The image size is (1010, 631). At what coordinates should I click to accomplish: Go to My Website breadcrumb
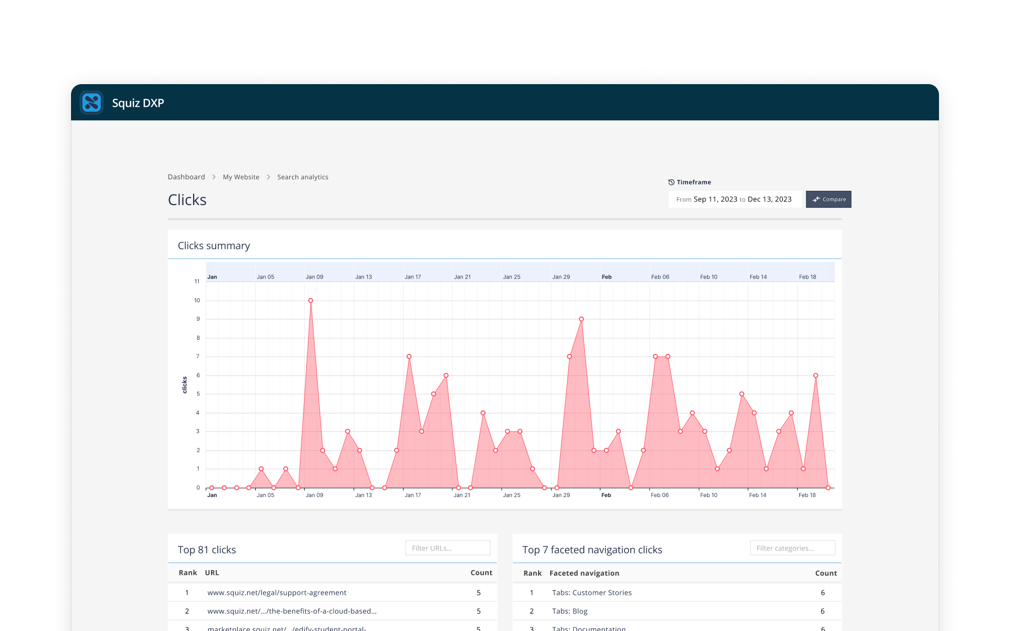click(x=241, y=177)
